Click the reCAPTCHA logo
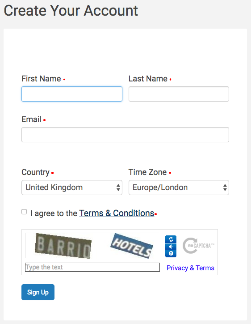This screenshot has width=251, height=324. (198, 246)
